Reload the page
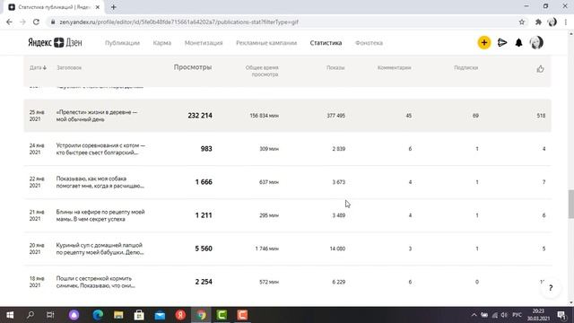The height and width of the screenshot is (323, 574). click(x=36, y=22)
